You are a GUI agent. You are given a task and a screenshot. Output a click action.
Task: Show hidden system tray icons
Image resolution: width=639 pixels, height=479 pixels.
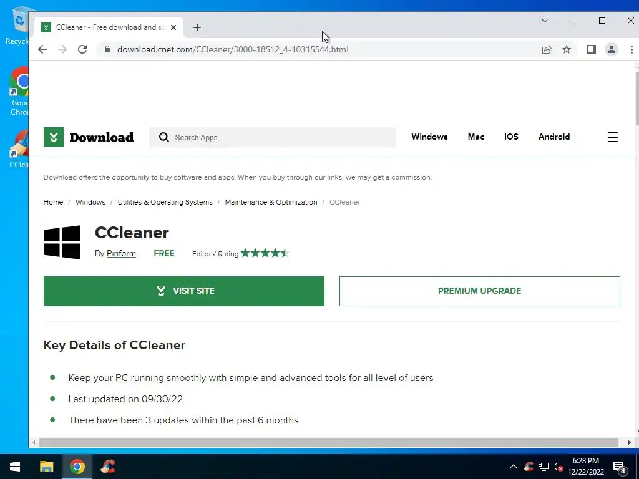(x=514, y=467)
